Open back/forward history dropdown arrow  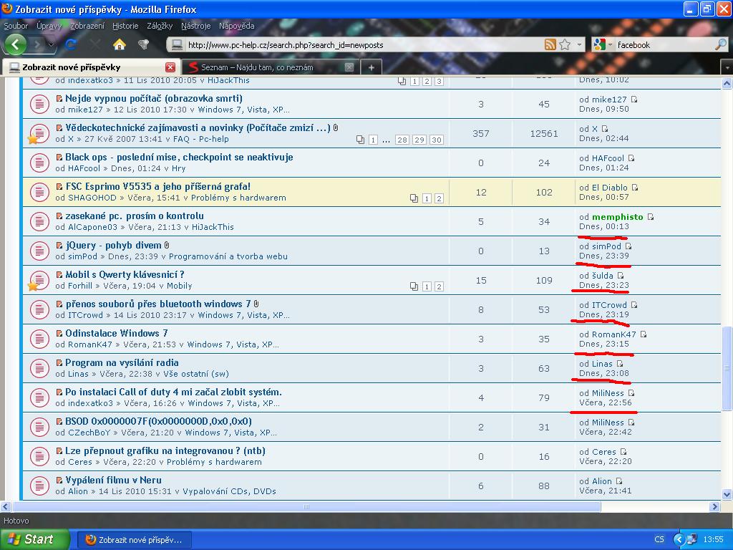point(51,45)
